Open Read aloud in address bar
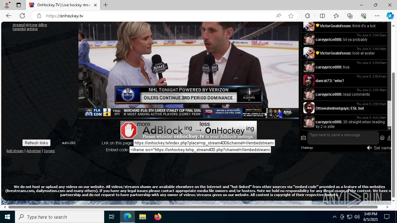Image resolution: width=397 pixels, height=223 pixels. (279, 16)
